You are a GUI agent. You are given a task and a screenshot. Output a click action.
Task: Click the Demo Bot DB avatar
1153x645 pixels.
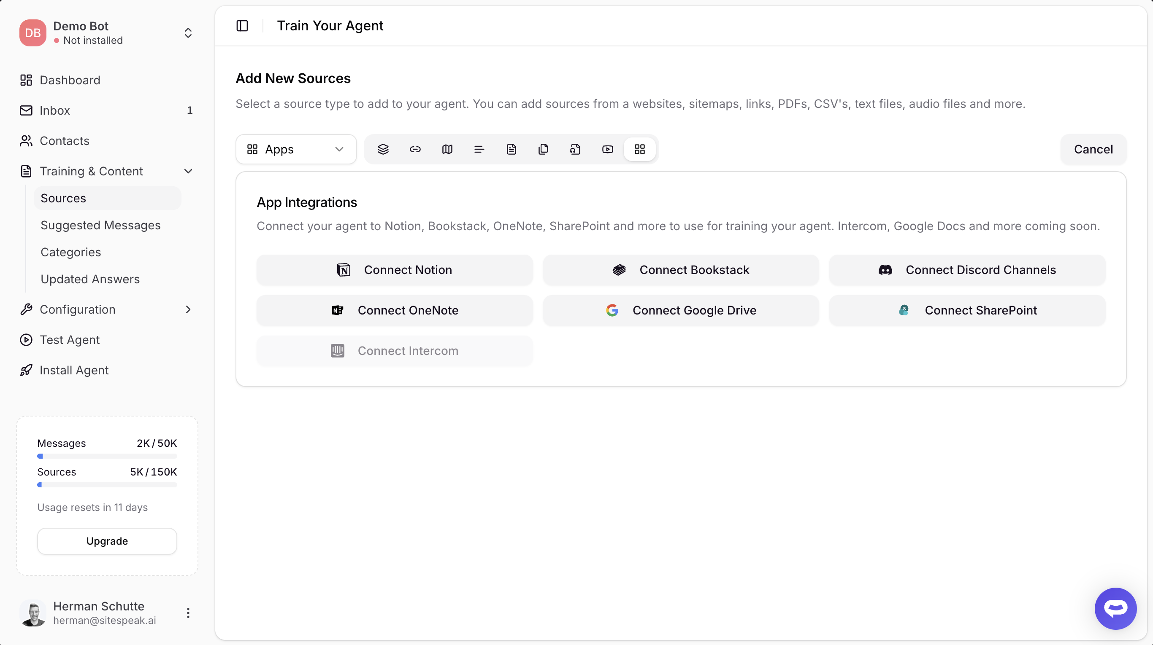(x=32, y=32)
